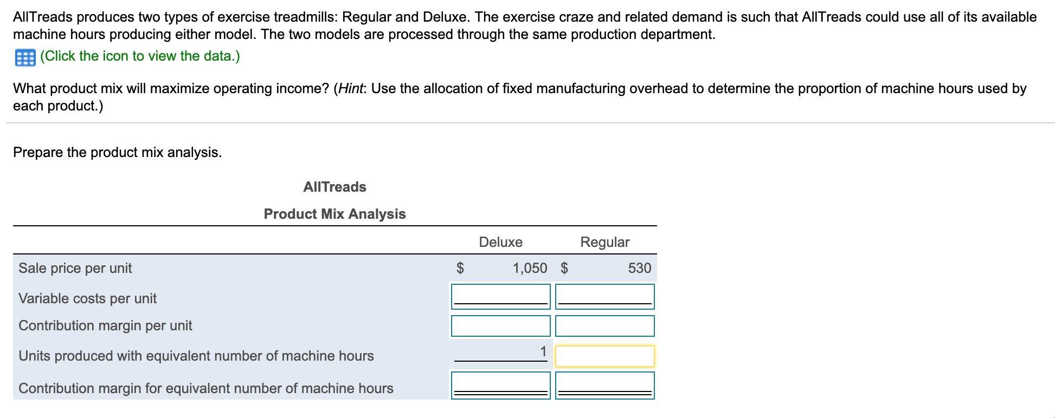Viewport: 1055px width, 418px height.
Task: Click the Regular sale price value 530
Action: (640, 268)
